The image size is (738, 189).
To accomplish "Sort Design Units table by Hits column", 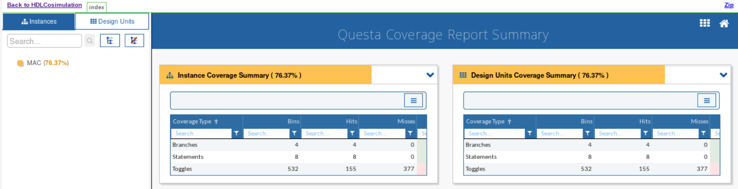I will pos(623,121).
